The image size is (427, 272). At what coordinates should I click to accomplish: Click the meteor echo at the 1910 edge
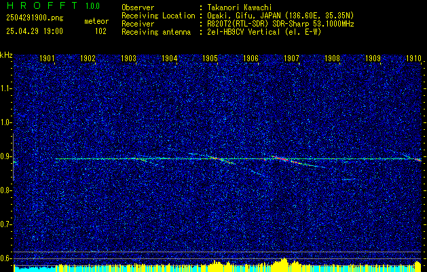click(418, 160)
